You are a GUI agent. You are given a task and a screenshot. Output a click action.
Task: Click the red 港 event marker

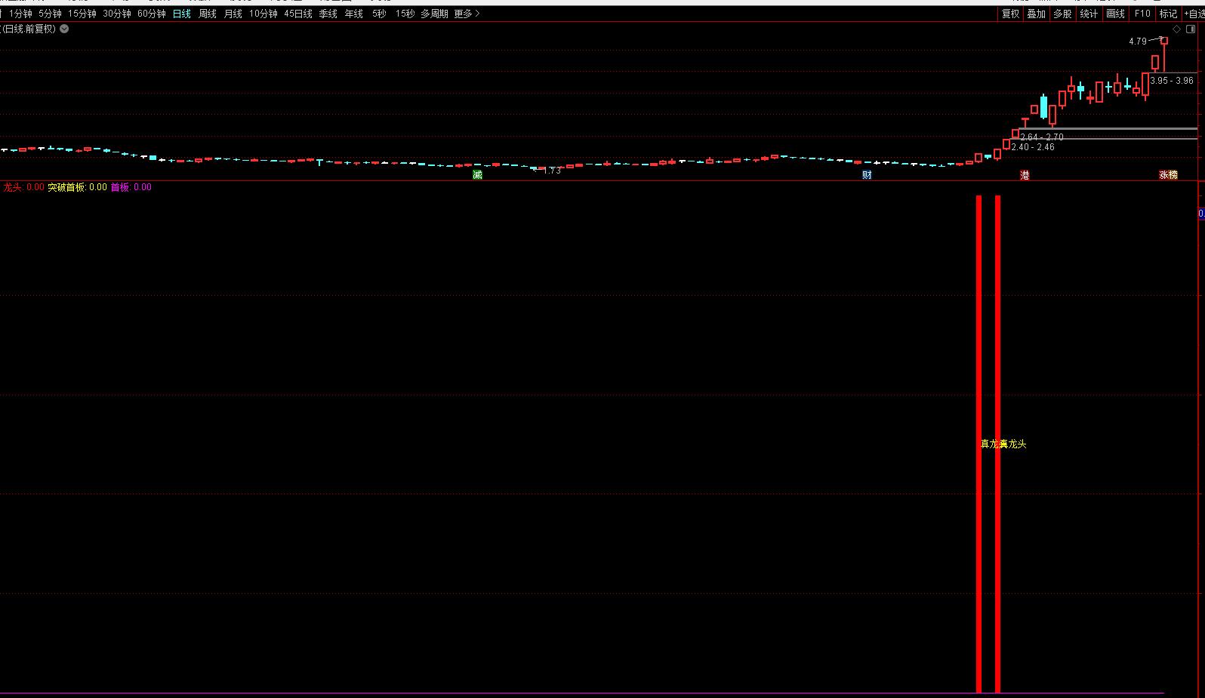1025,175
